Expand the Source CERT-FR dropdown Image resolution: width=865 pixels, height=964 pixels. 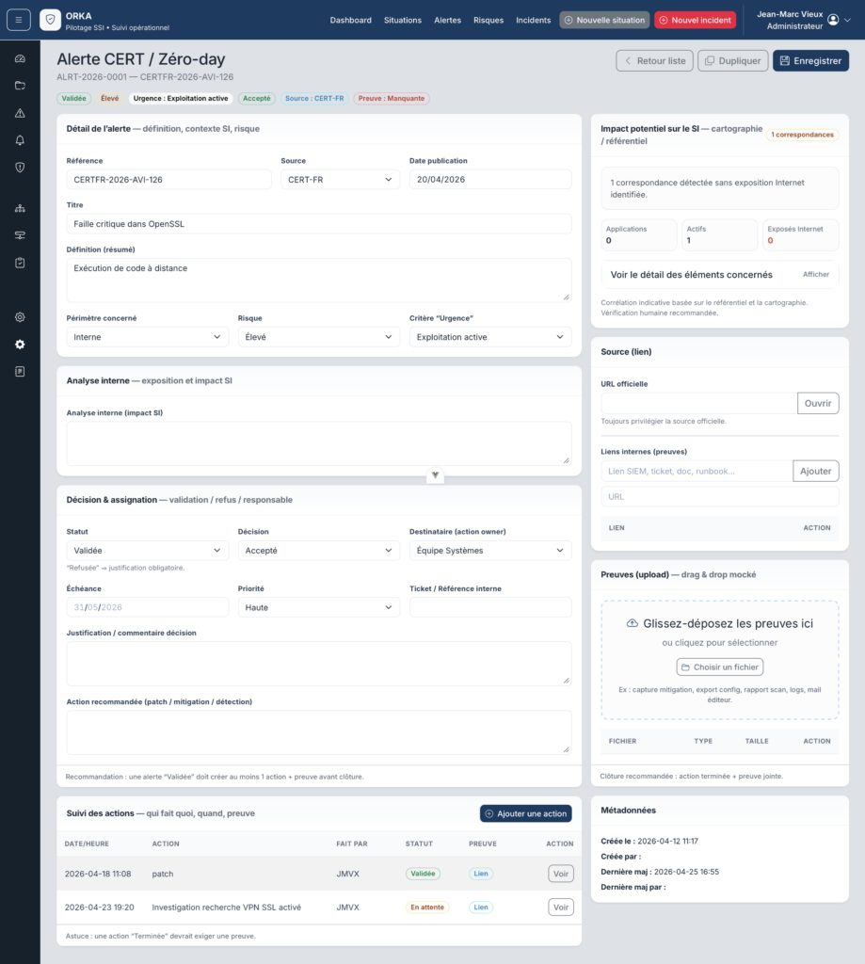coord(340,180)
